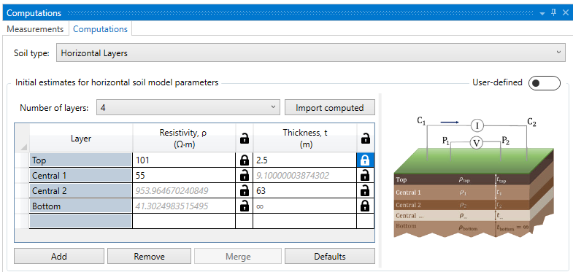The height and width of the screenshot is (272, 573).
Task: Toggle the Top layer resistivity lock
Action: click(244, 160)
